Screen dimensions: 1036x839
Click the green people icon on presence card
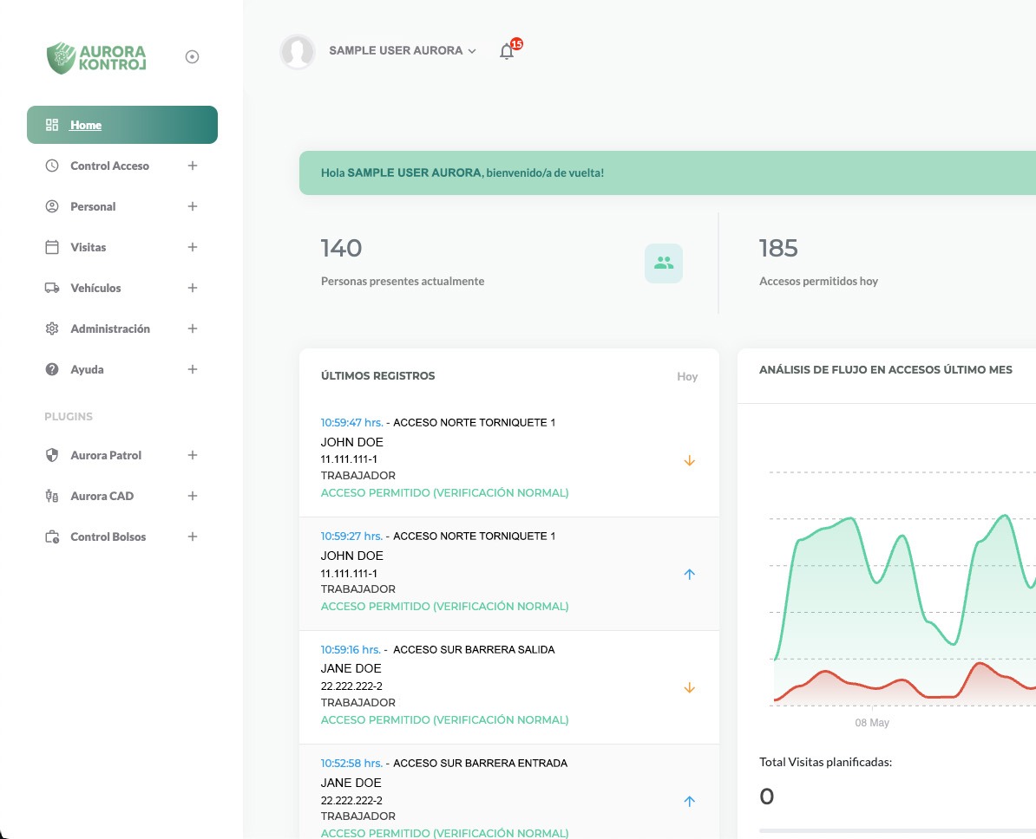664,262
